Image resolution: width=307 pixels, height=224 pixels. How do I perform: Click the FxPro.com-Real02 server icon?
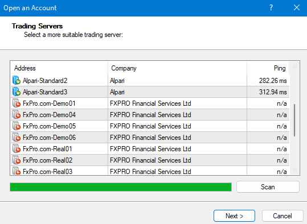[x=17, y=160]
